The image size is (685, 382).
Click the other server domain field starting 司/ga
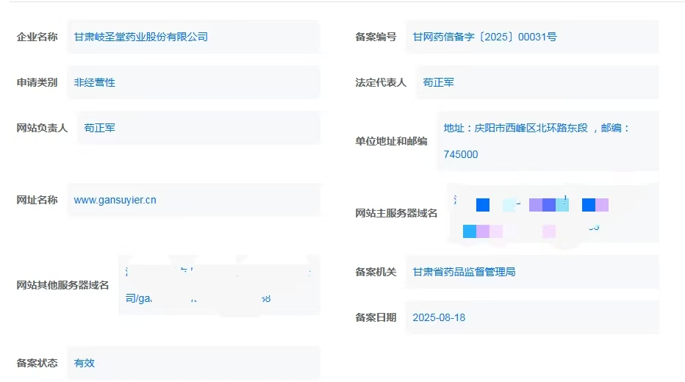point(219,285)
